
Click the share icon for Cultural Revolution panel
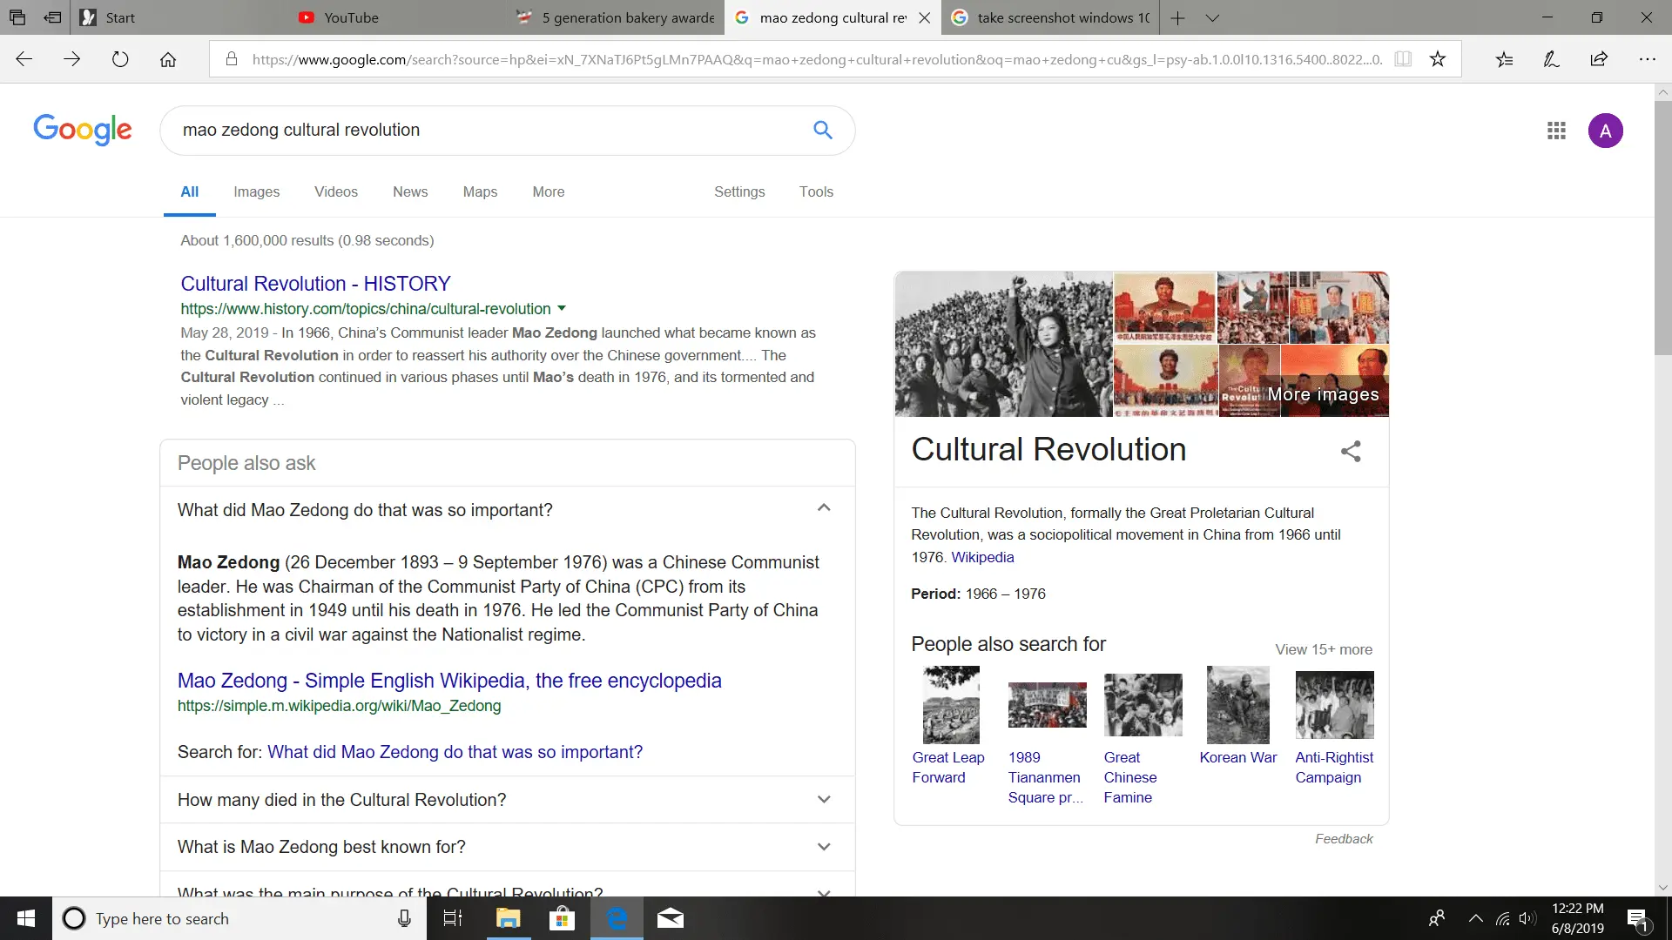click(x=1350, y=451)
